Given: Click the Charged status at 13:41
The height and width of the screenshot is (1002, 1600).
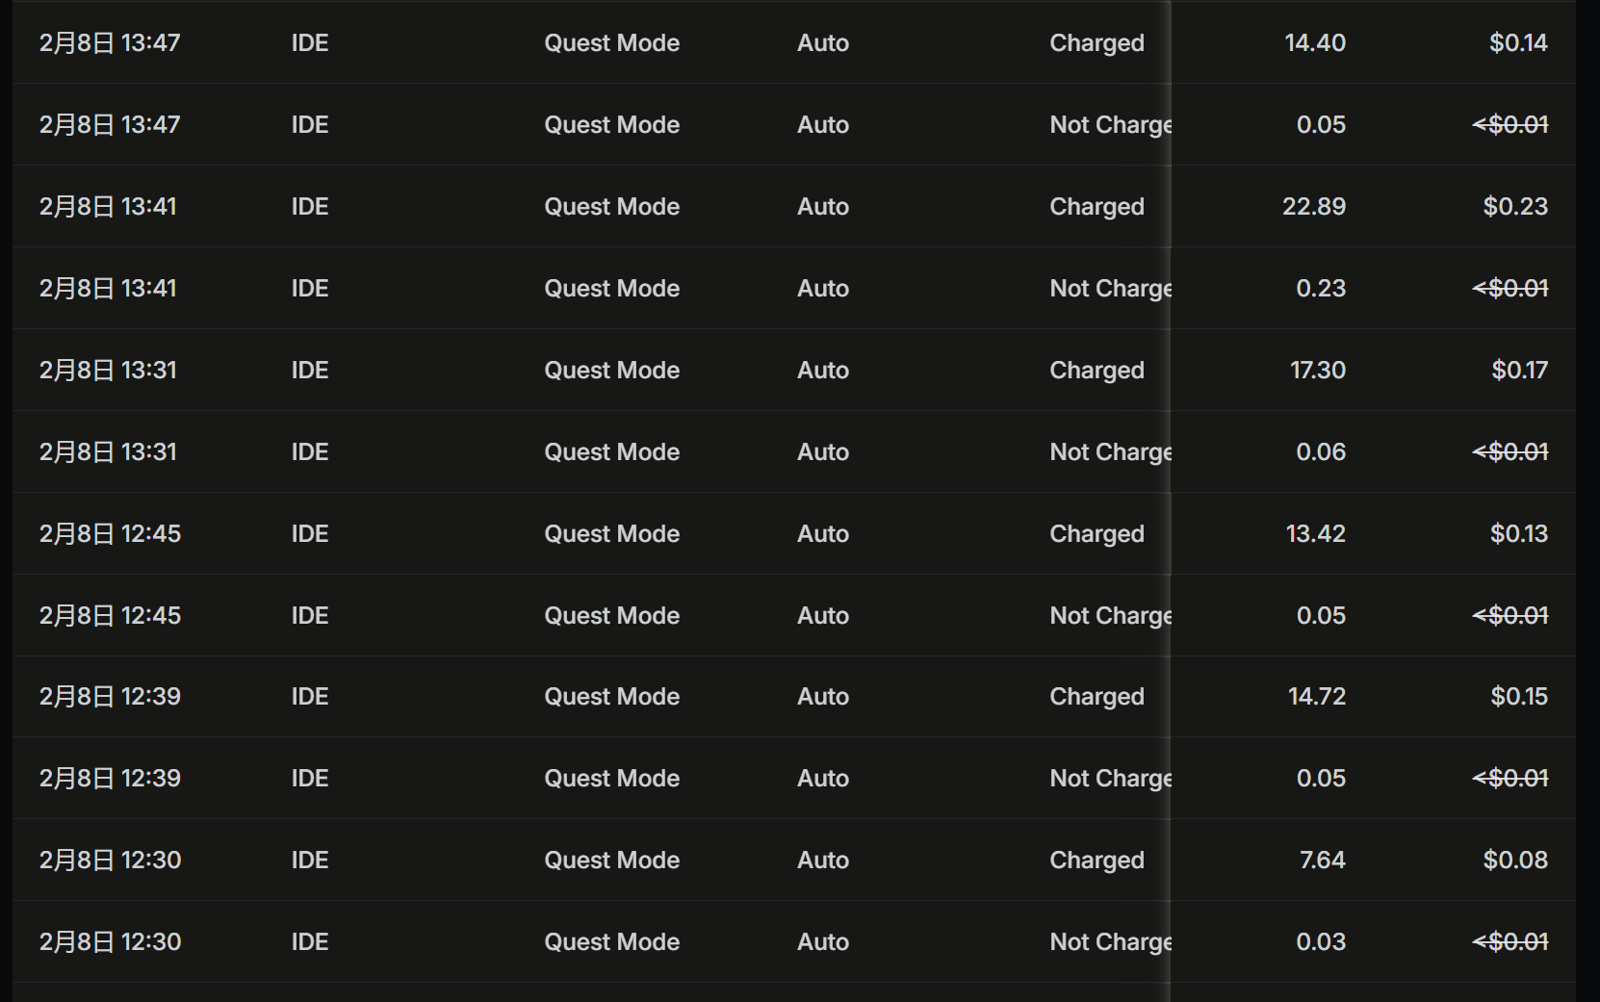Looking at the screenshot, I should pos(1097,206).
